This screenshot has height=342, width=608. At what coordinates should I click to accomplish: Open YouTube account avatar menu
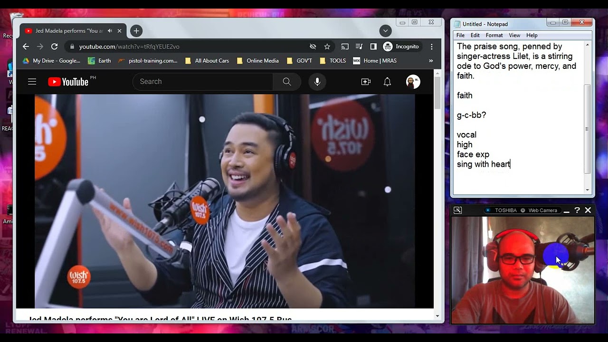[x=413, y=82]
